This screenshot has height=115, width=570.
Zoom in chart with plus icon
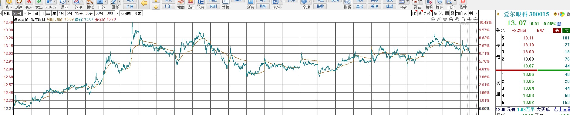tap(469, 19)
